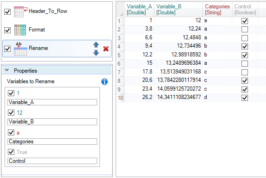Toggle Control checkbox in row 1

tap(245, 21)
